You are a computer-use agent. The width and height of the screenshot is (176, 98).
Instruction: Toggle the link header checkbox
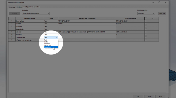pos(146,18)
